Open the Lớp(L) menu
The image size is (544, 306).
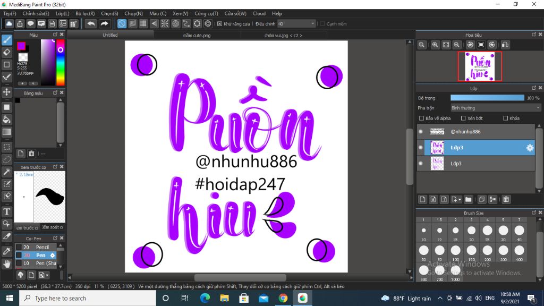[x=63, y=13]
